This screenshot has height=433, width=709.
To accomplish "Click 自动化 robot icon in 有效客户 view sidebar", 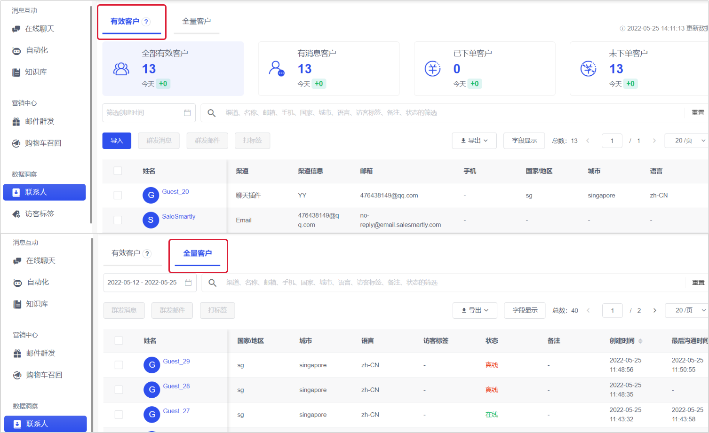I will [16, 51].
